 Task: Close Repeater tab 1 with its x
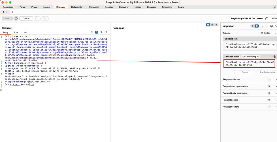pos(6,12)
